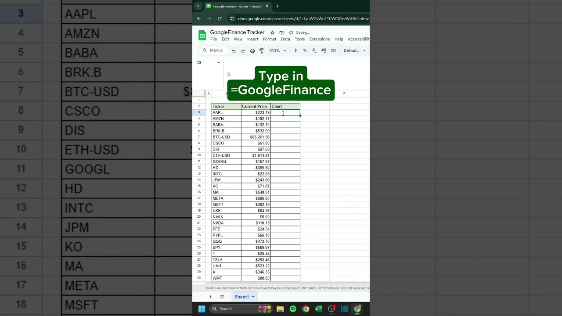Select the AAPL ticker cell
Screen dimensions: 562x316
227,112
